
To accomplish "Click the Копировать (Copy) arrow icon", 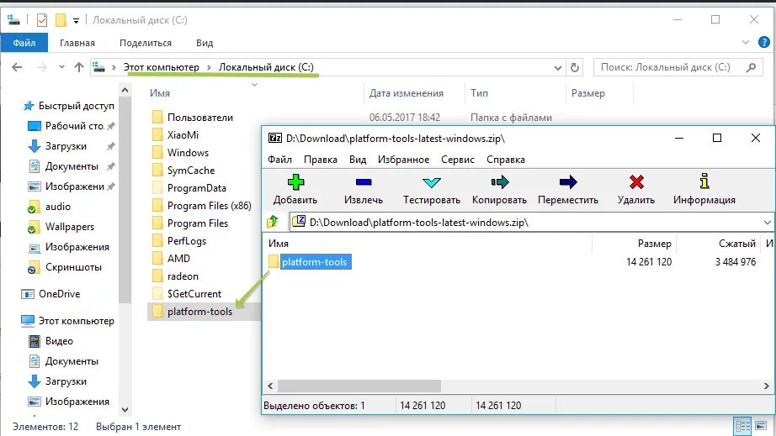I will point(499,182).
